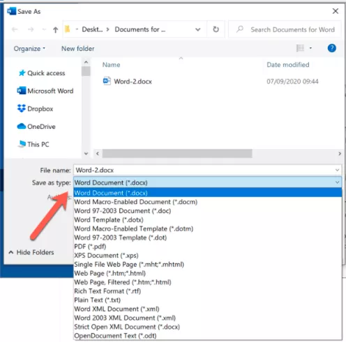Image resolution: width=346 pixels, height=342 pixels.
Task: Select This PC in navigation pane
Action: coord(33,144)
